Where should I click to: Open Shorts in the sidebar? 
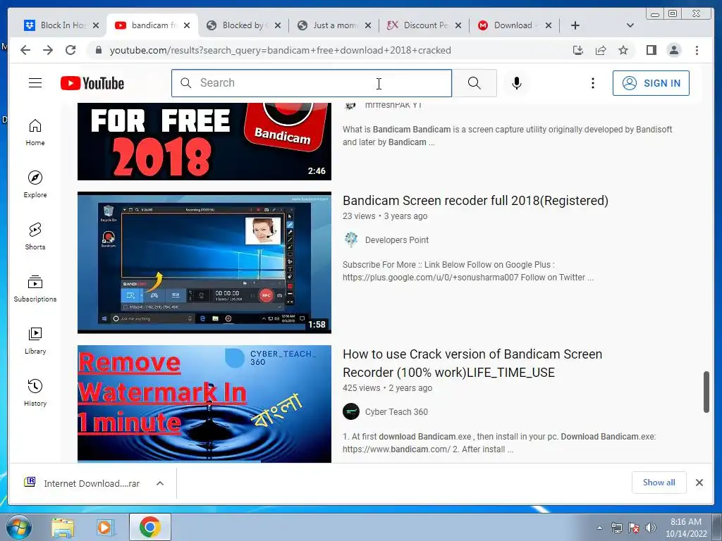point(35,237)
